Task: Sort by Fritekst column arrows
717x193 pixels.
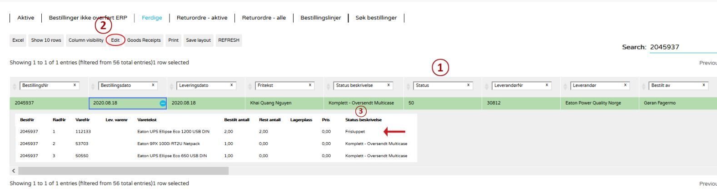Action: tap(250, 86)
